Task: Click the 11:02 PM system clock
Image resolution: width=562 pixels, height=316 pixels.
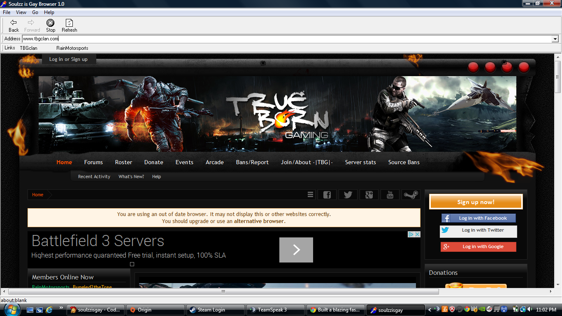Action: [546, 309]
